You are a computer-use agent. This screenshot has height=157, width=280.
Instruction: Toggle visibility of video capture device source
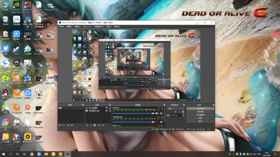pos(107,111)
